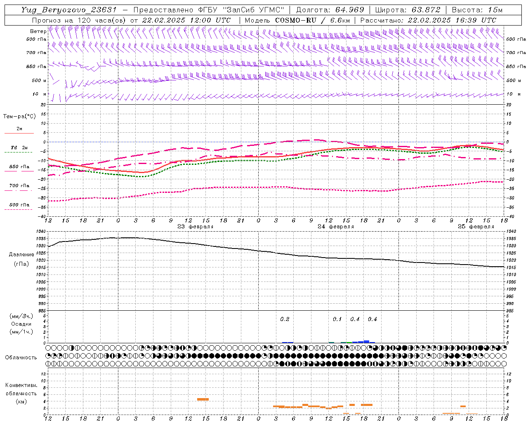Click the Прогноз на 120 часа(ов) text
The height and width of the screenshot is (422, 528).
click(x=79, y=20)
